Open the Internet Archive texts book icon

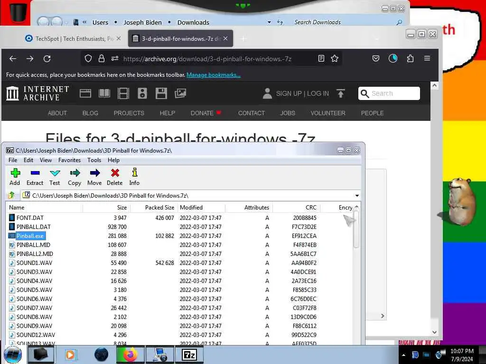[x=104, y=93]
